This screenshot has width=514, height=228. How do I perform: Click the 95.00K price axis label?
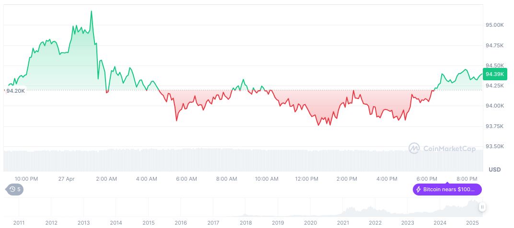point(495,25)
